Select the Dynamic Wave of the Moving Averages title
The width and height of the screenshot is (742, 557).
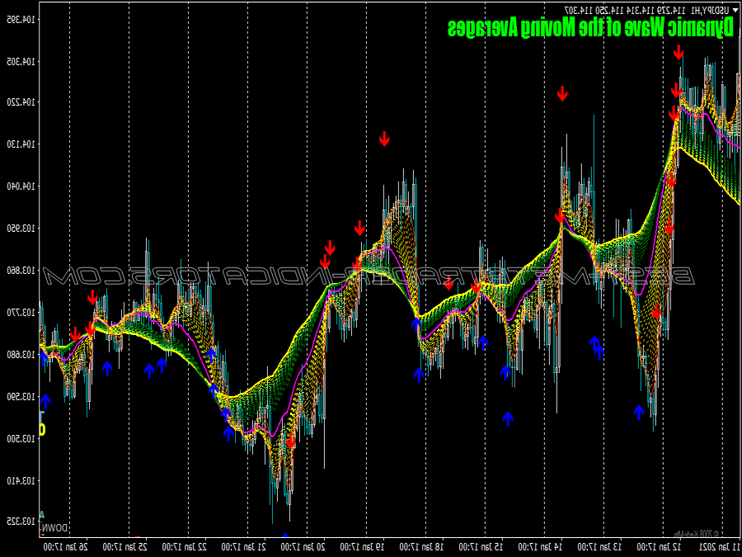point(591,28)
